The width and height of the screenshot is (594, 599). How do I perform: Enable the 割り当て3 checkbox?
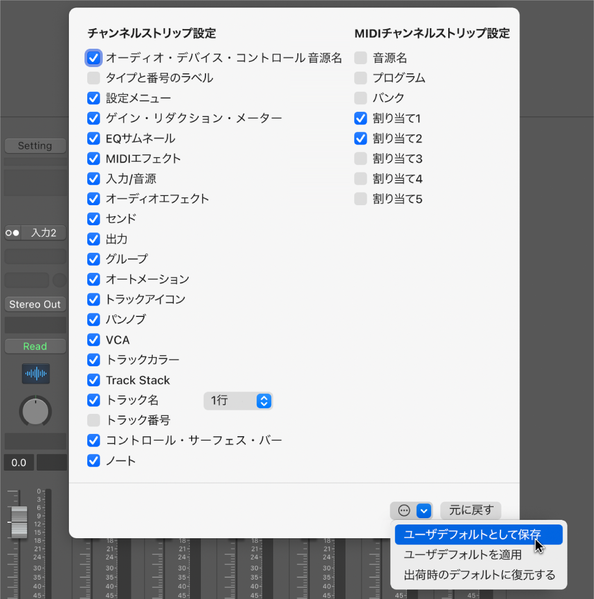point(360,158)
